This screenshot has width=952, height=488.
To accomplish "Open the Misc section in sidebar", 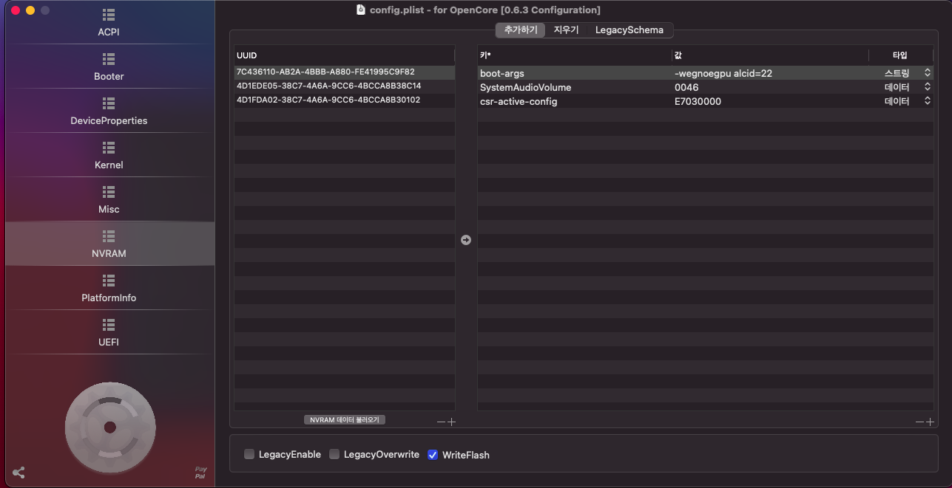I will [109, 199].
